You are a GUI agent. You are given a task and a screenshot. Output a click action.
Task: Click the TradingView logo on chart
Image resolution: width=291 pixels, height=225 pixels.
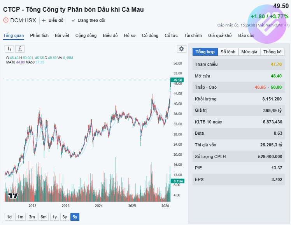(x=13, y=196)
